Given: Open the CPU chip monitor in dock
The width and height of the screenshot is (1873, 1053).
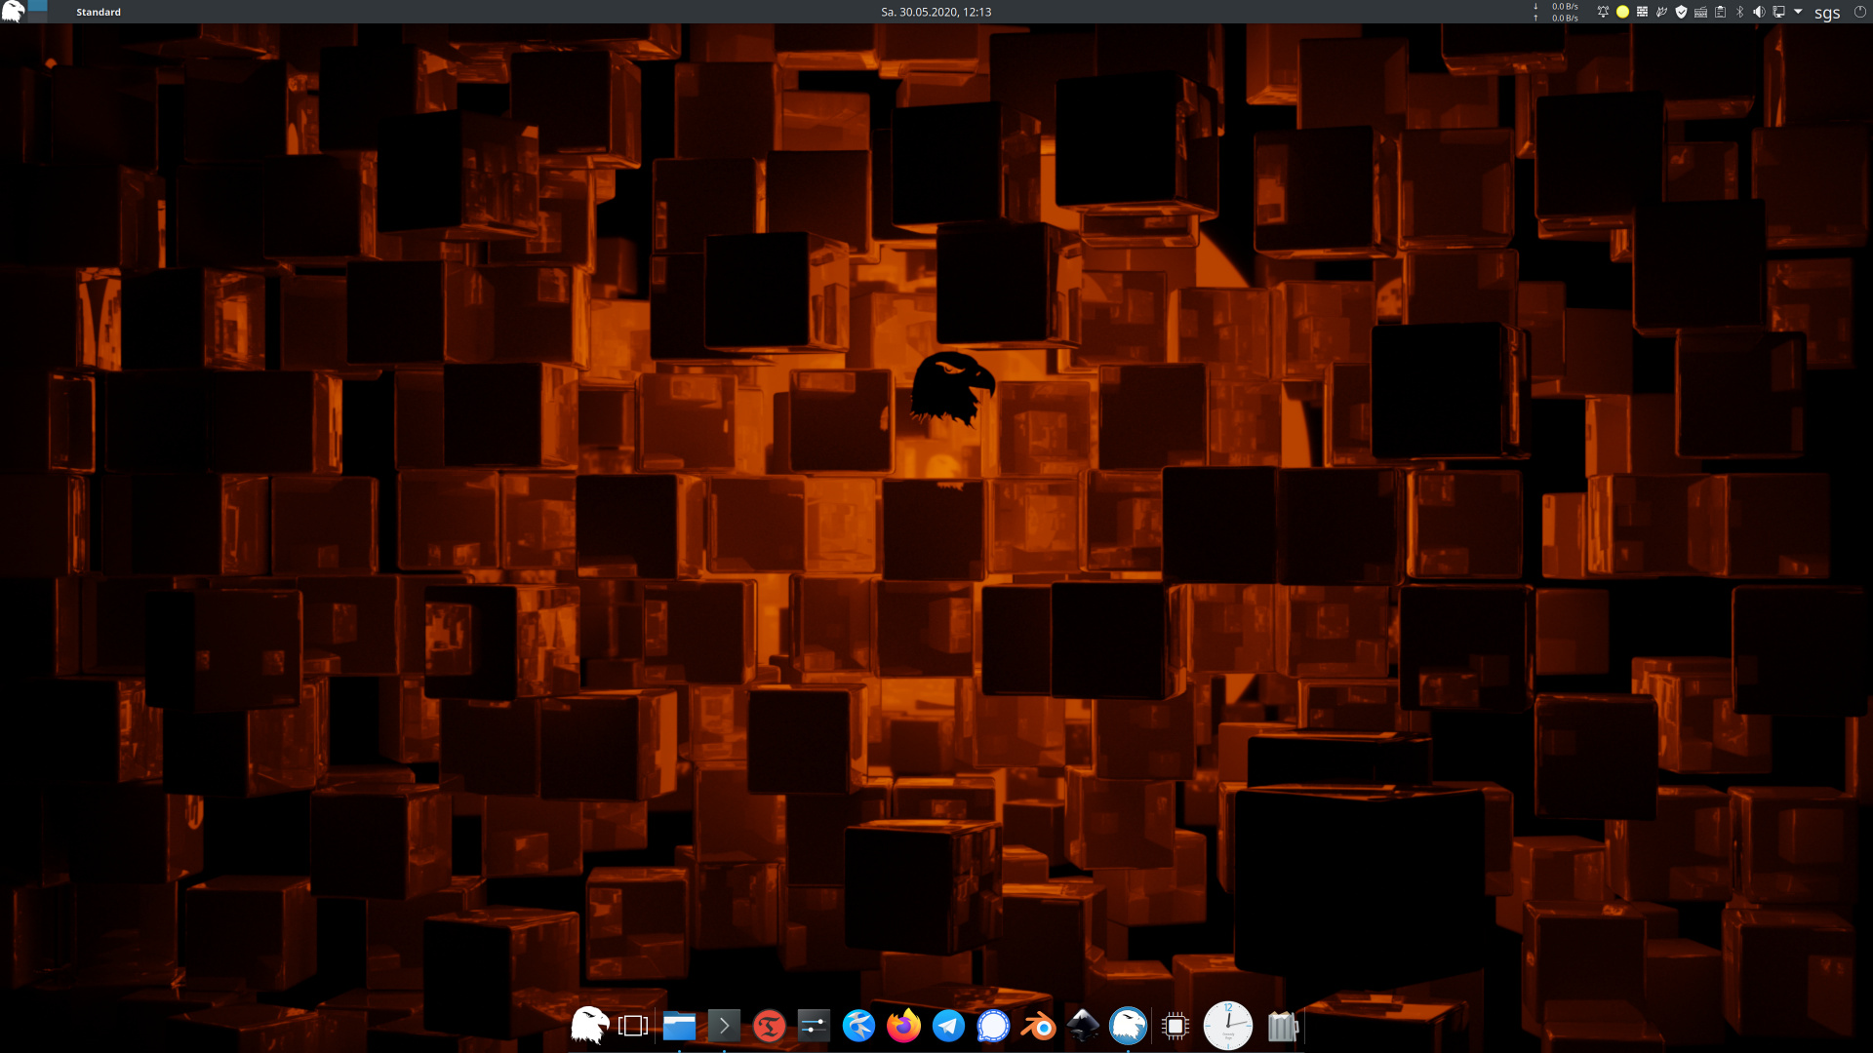Looking at the screenshot, I should click(x=1176, y=1026).
